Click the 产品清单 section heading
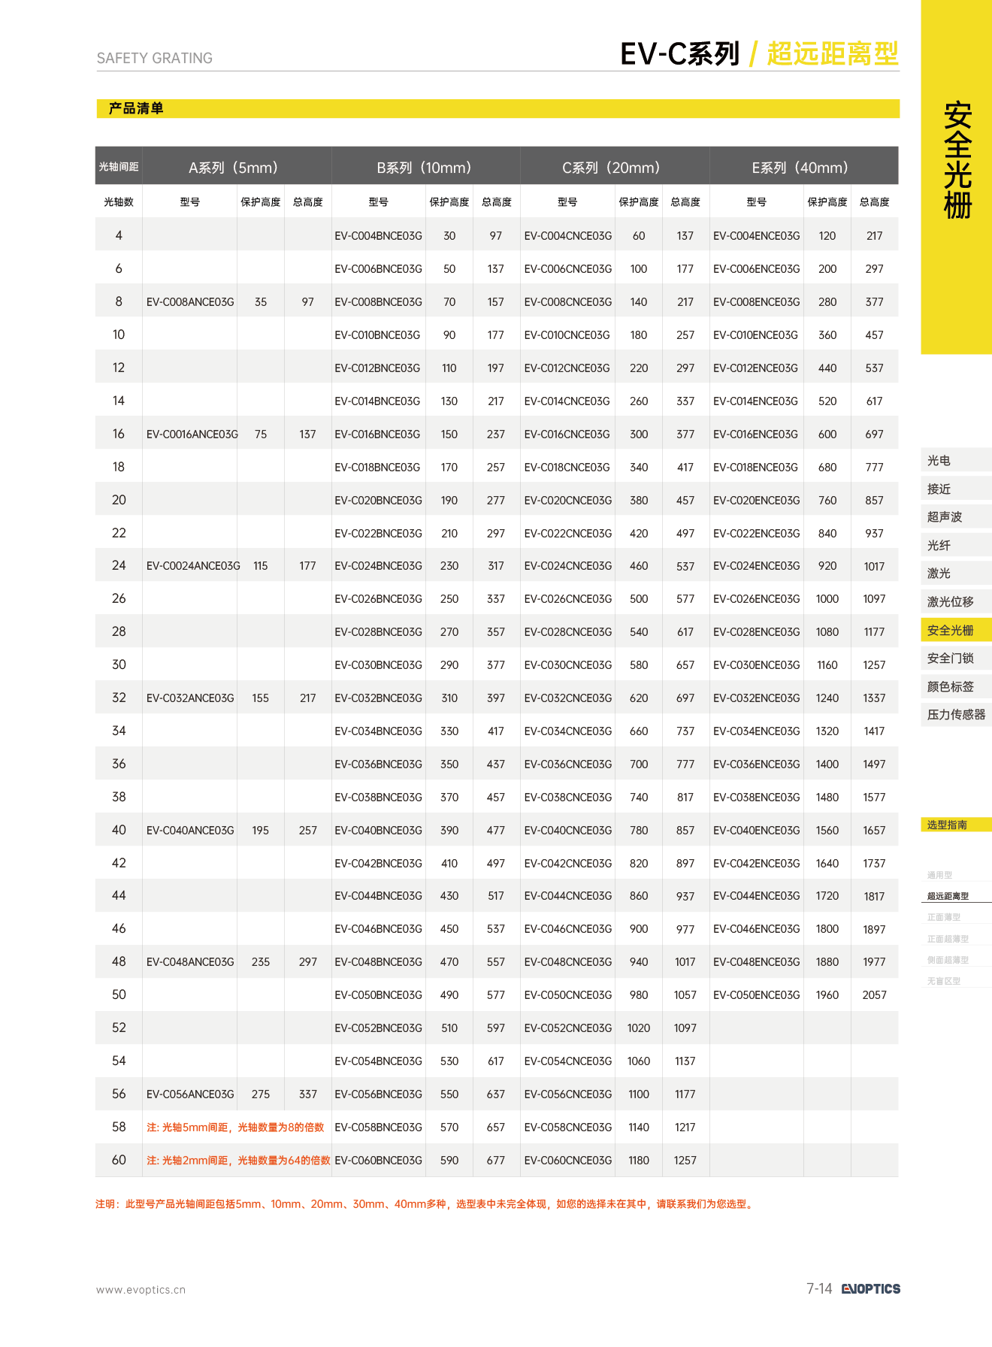The width and height of the screenshot is (992, 1347). (x=136, y=108)
